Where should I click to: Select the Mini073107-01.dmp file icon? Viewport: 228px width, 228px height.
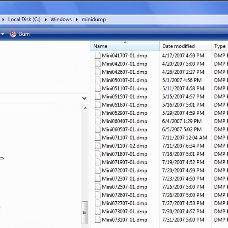click(98, 219)
